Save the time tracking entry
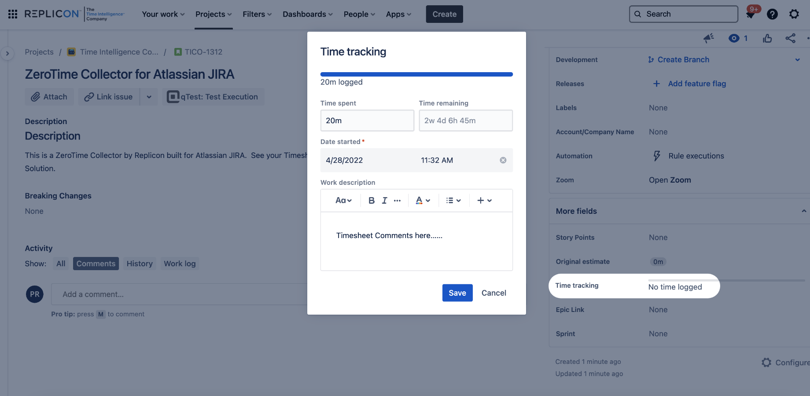The image size is (810, 396). [457, 293]
